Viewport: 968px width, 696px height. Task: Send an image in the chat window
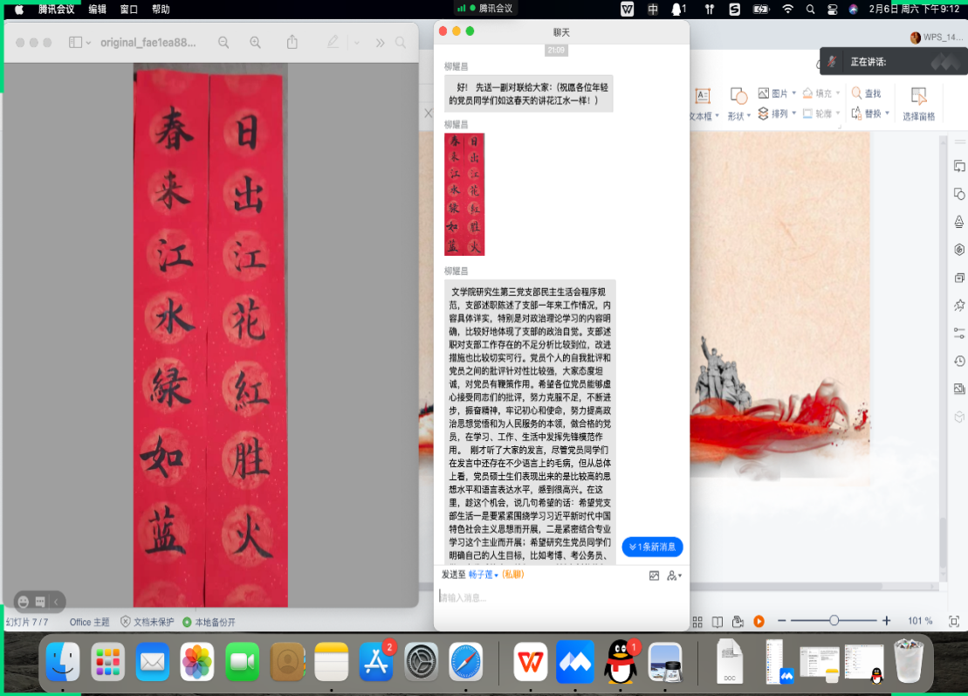click(654, 575)
